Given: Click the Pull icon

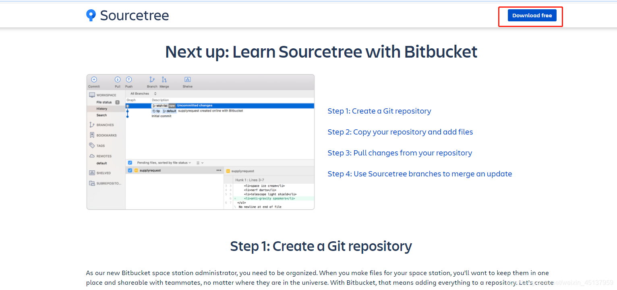Looking at the screenshot, I should tap(117, 80).
